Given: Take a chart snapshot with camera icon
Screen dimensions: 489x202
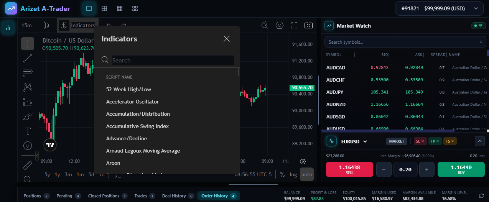Looking at the screenshot, I should (308, 25).
